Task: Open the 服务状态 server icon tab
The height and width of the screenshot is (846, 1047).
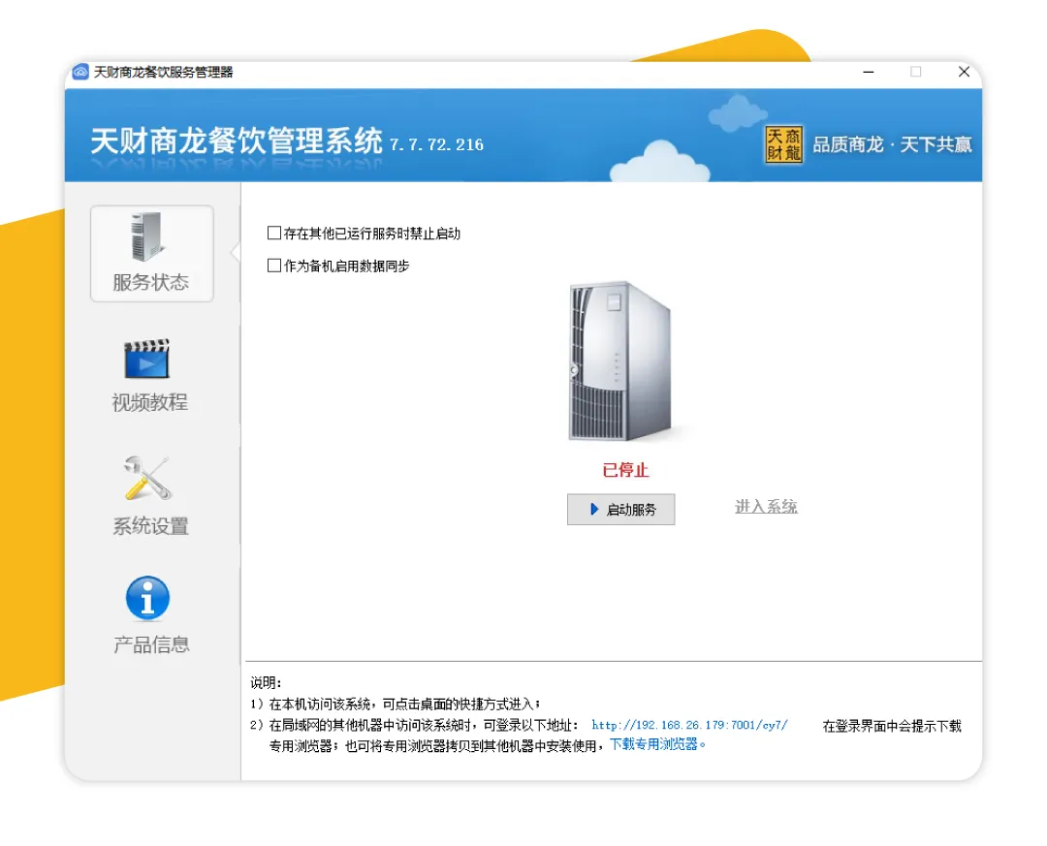Action: point(151,253)
